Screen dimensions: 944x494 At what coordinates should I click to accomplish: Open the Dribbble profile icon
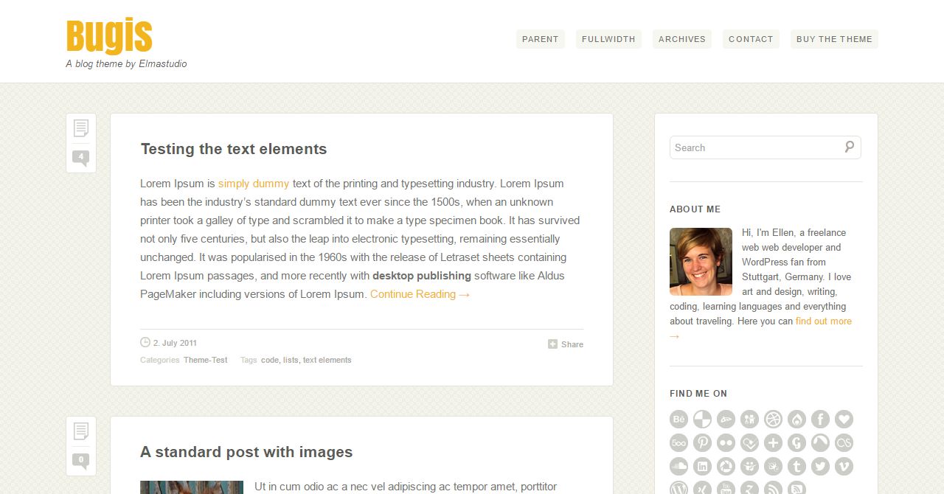773,420
